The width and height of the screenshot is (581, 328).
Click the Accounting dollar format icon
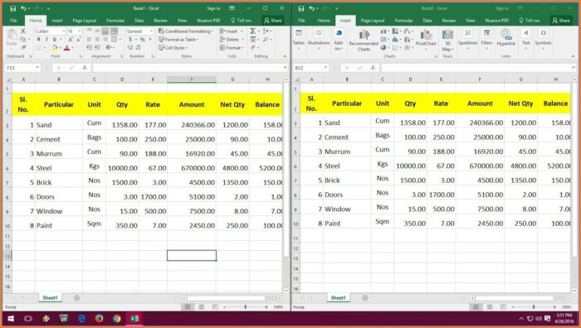click(x=130, y=39)
